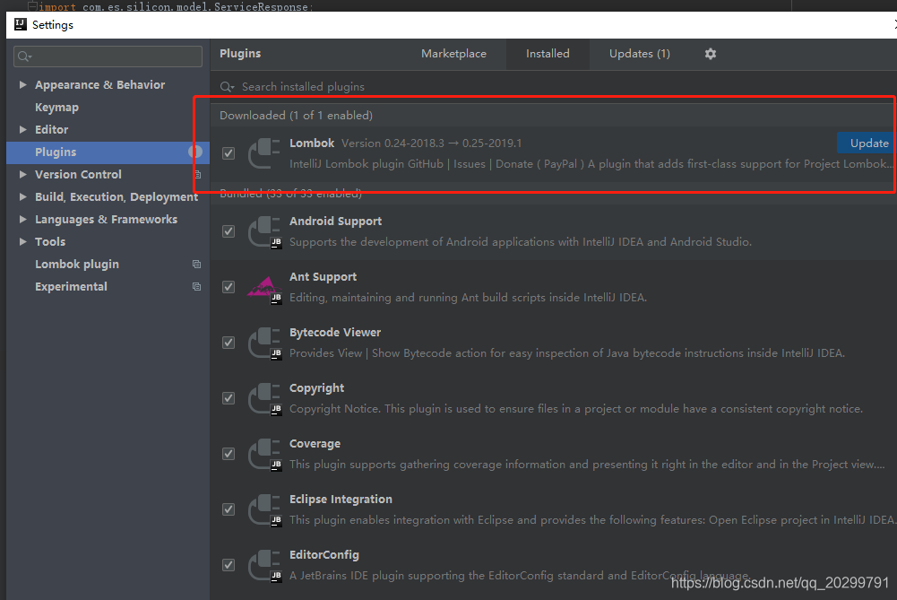Screen dimensions: 897x600
Task: Click the project-level icon beside Lombok plugin
Action: pyautogui.click(x=197, y=264)
